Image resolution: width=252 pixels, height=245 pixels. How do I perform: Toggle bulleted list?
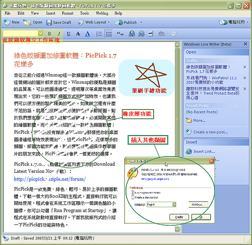(x=109, y=34)
